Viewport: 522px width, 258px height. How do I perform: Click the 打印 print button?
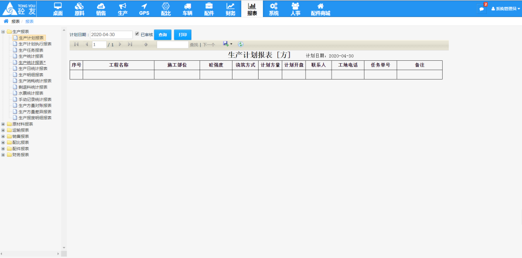[x=183, y=35]
